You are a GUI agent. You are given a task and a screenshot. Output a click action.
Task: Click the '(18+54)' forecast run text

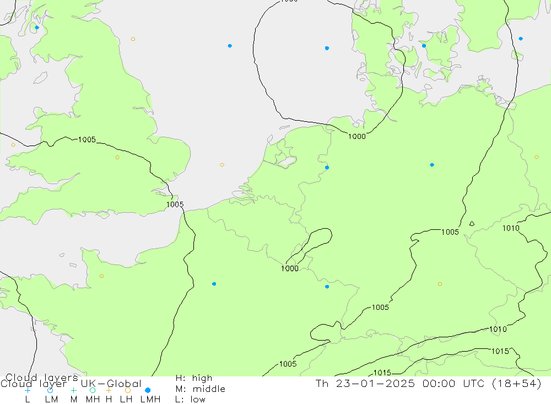(517, 383)
